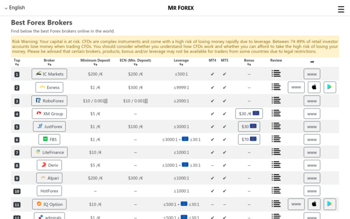This screenshot has height=219, width=350.
Task: Open LiteFinance broker button
Action: (x=49, y=152)
